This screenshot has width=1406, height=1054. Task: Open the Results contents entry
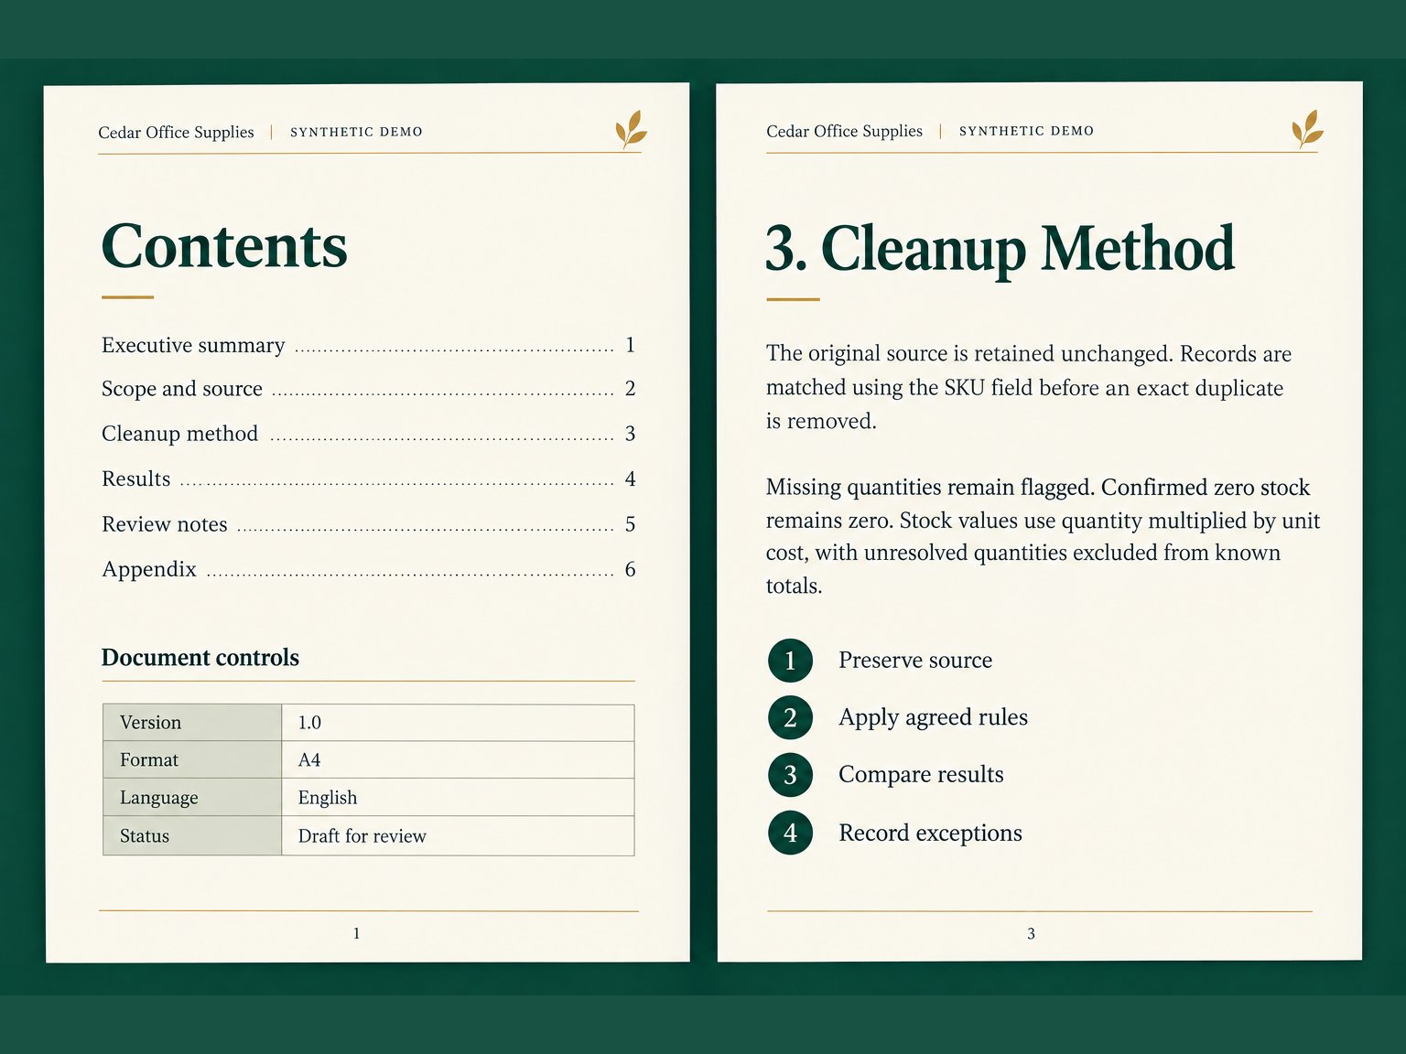point(368,479)
